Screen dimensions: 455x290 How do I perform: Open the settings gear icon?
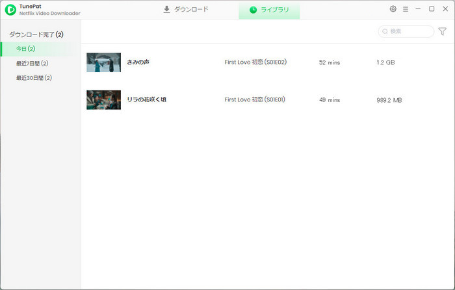pos(393,9)
